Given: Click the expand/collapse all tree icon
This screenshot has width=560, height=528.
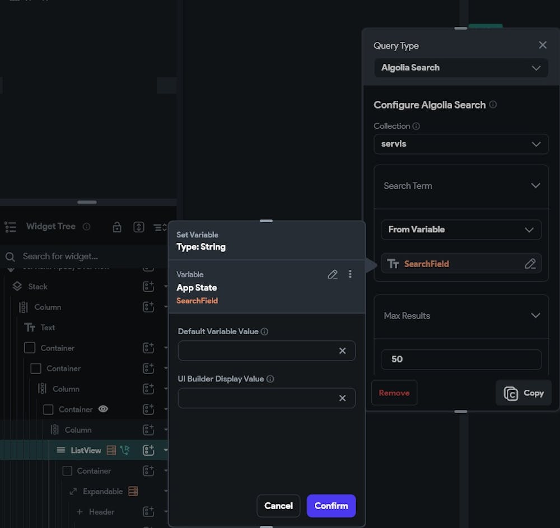Looking at the screenshot, I should click(138, 227).
